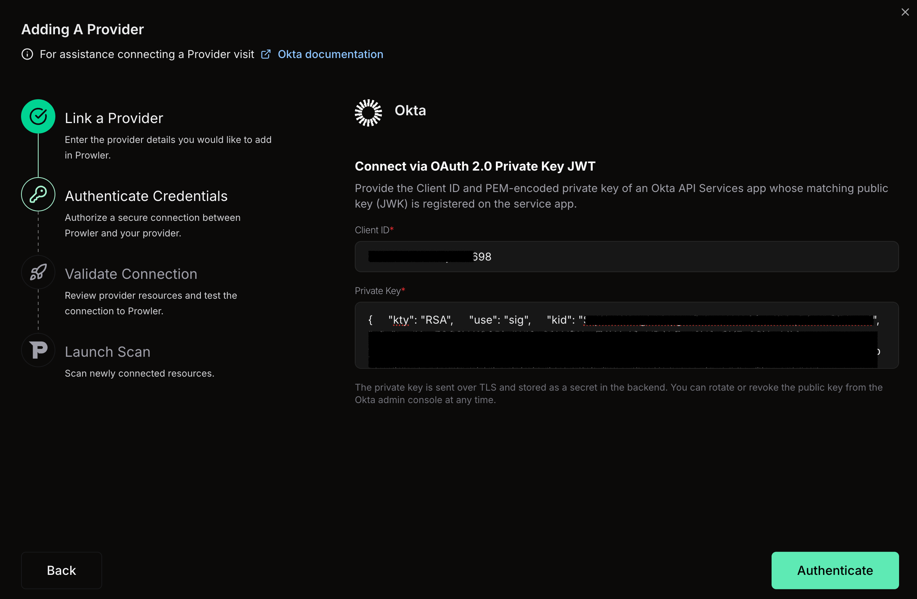
Task: Click the Validate Connection rocket icon
Action: pos(38,272)
